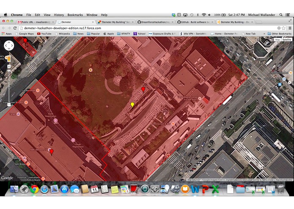Expand hidden bookmarks with the chevron
This screenshot has height=209, width=294.
coord(264,34)
